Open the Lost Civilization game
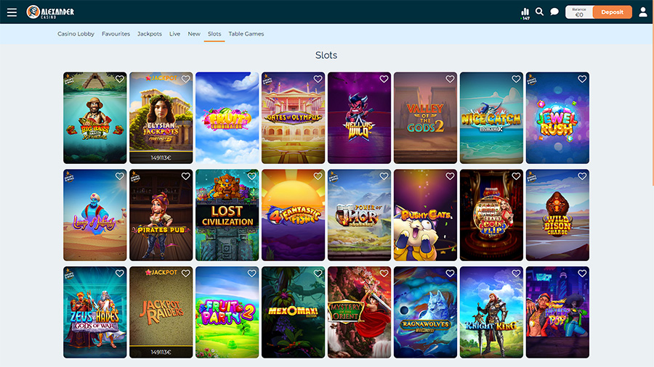The height and width of the screenshot is (367, 654). (x=227, y=215)
